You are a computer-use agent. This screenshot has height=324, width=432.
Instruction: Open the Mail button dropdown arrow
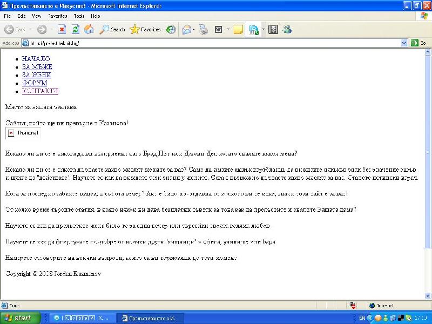(194, 30)
